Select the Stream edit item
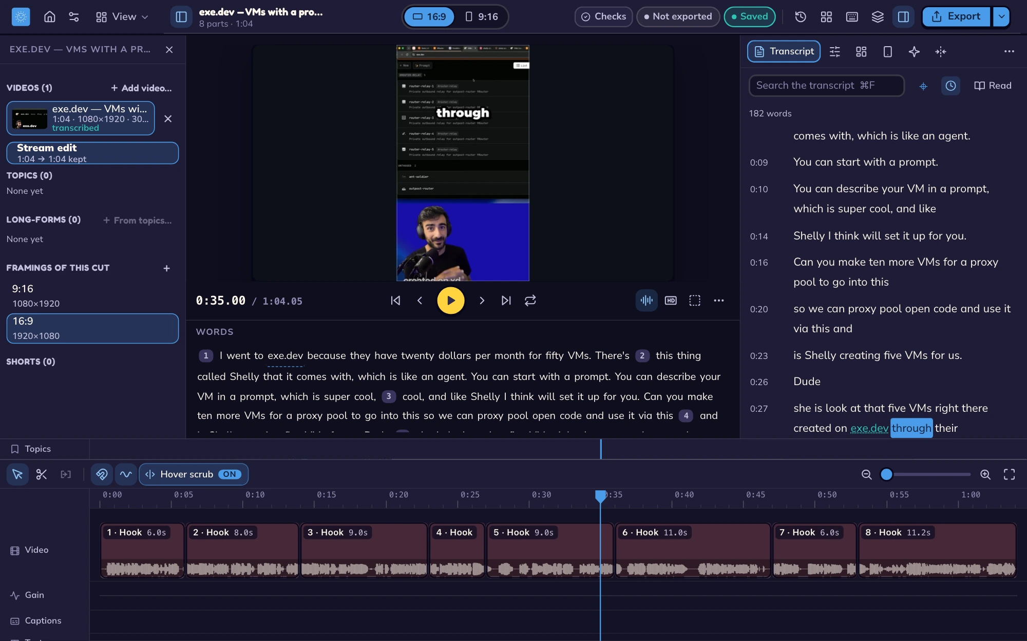This screenshot has height=641, width=1027. pyautogui.click(x=92, y=153)
